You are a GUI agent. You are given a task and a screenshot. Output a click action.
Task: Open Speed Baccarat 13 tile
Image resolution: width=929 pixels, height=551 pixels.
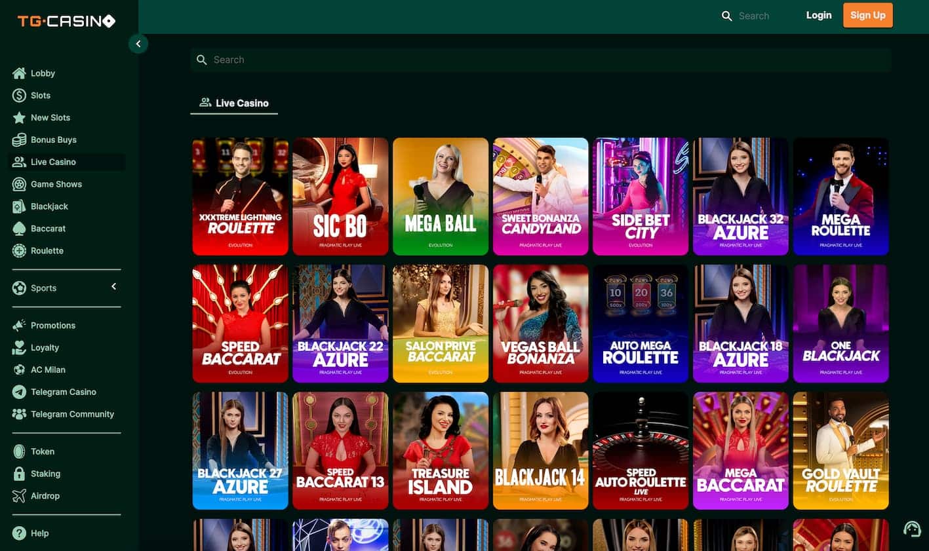(340, 451)
